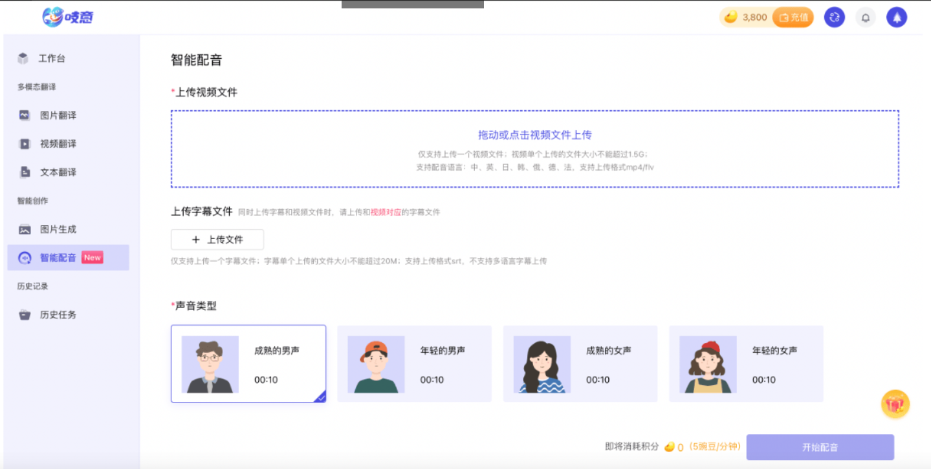The image size is (931, 469).
Task: Select the 年轻的男声 voice option
Action: click(414, 363)
